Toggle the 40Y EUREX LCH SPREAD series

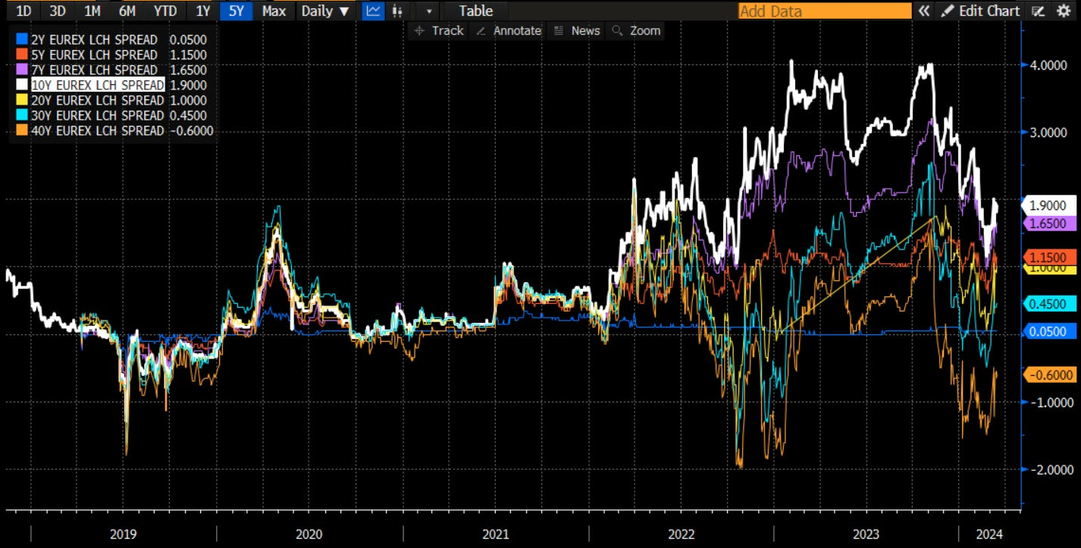(97, 130)
